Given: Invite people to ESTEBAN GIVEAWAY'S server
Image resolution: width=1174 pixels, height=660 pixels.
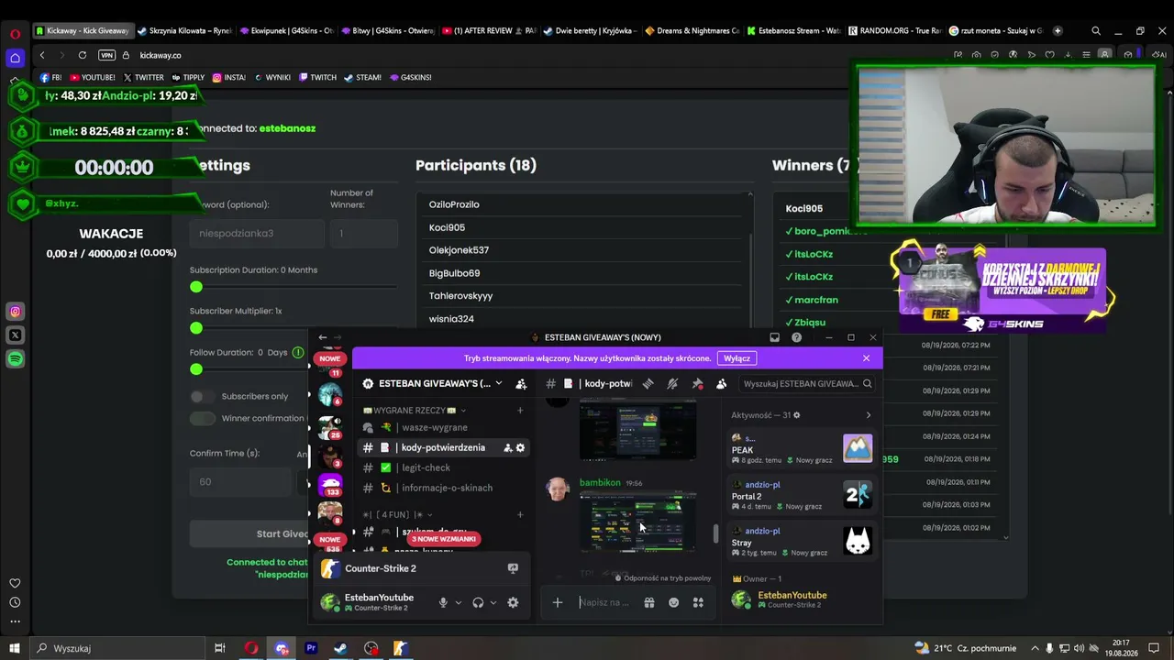Looking at the screenshot, I should 521,383.
